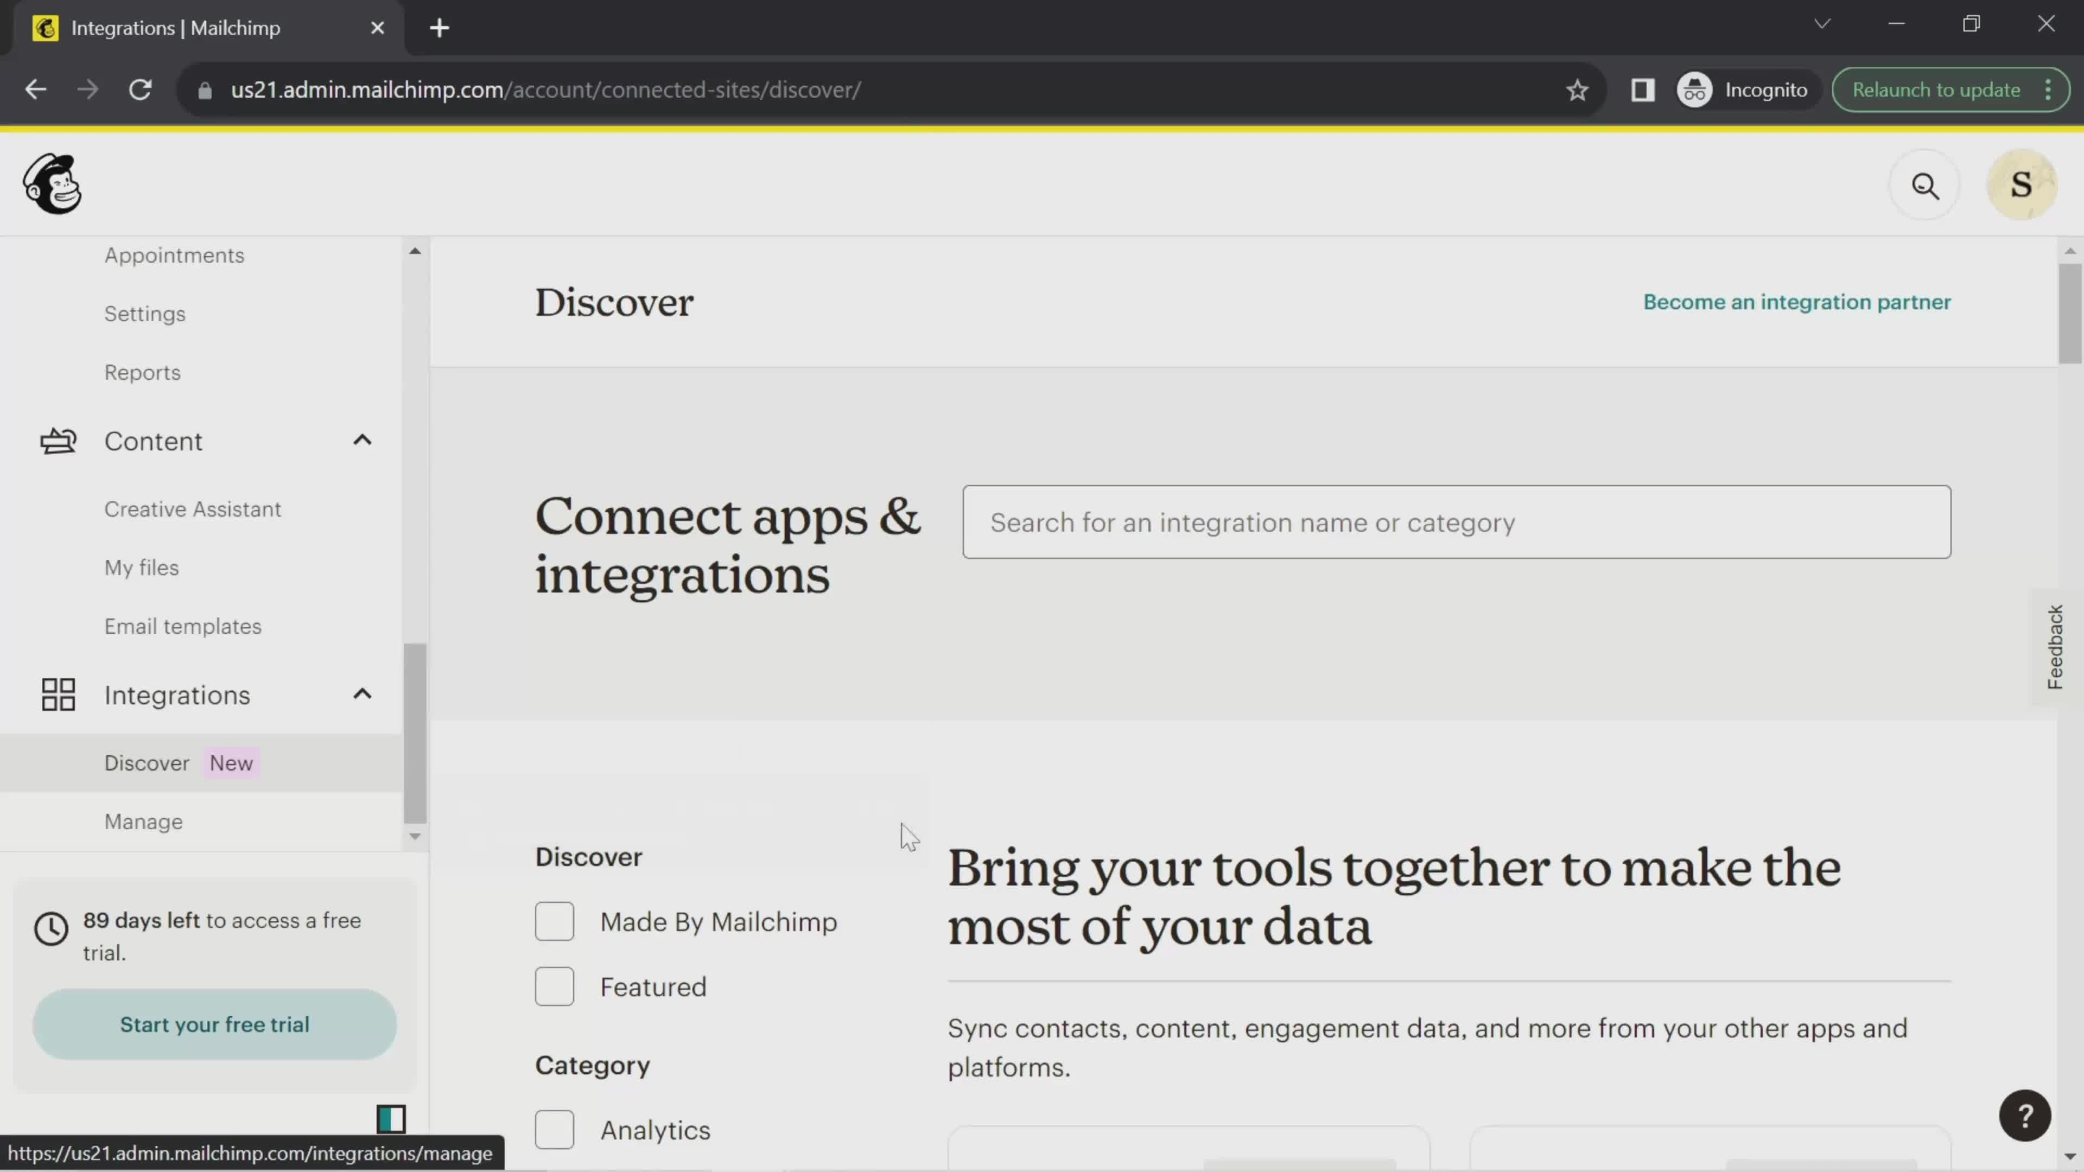This screenshot has height=1172, width=2084.
Task: Click the Integrations sidebar heading
Action: coord(177,696)
